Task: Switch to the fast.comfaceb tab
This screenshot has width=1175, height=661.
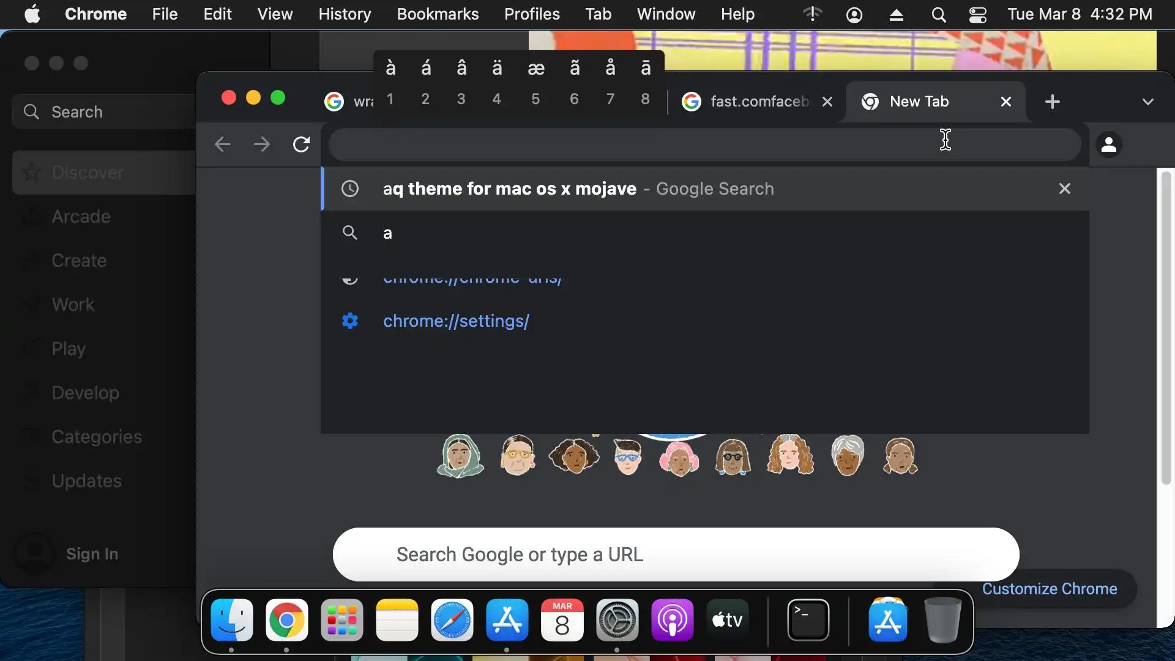Action: pos(759,102)
